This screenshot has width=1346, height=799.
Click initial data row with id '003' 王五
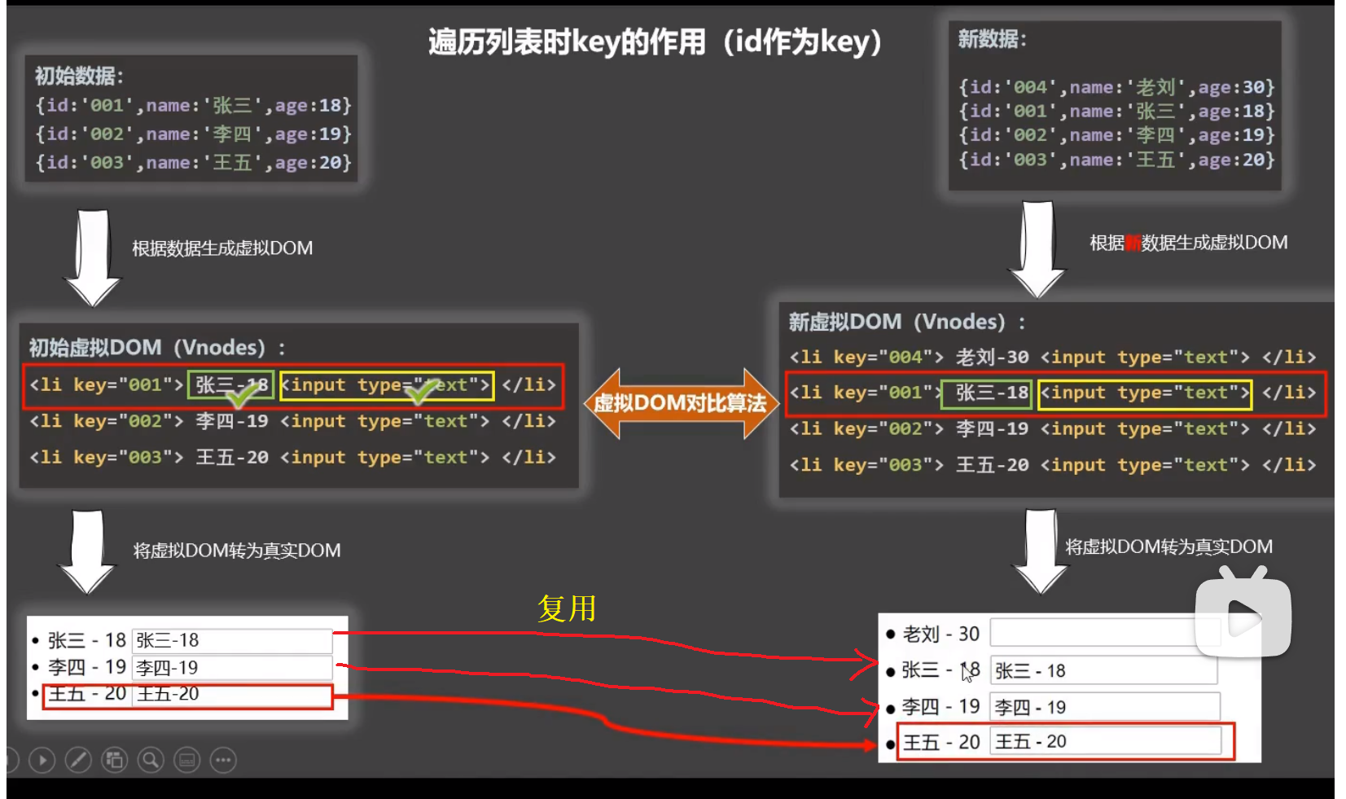[x=193, y=163]
